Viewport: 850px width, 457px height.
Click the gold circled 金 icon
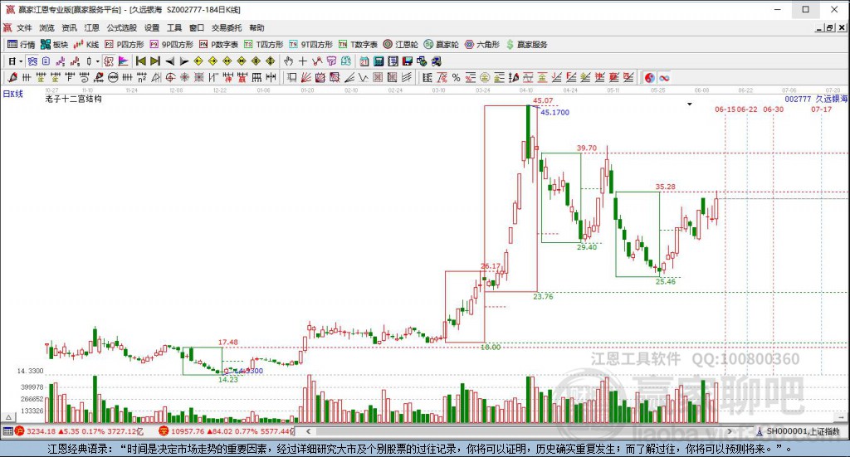(485, 78)
